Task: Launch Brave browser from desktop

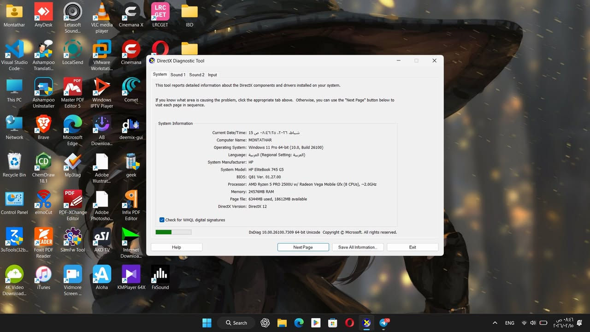Action: pyautogui.click(x=43, y=125)
